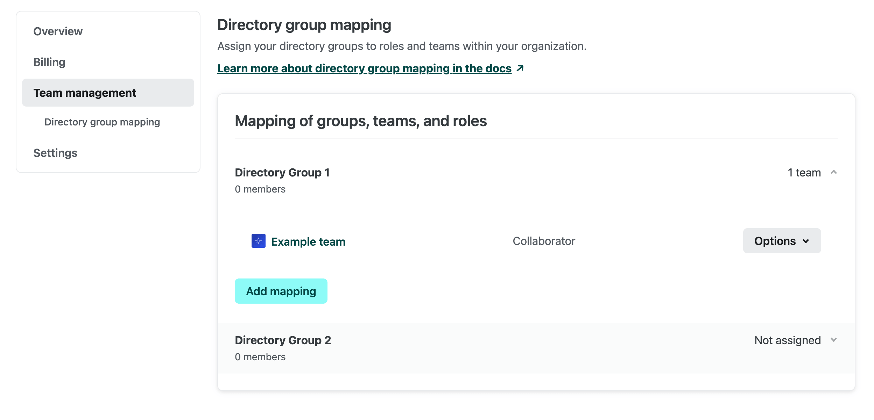Click the Example team blue avatar icon
This screenshot has height=420, width=874.
[258, 241]
